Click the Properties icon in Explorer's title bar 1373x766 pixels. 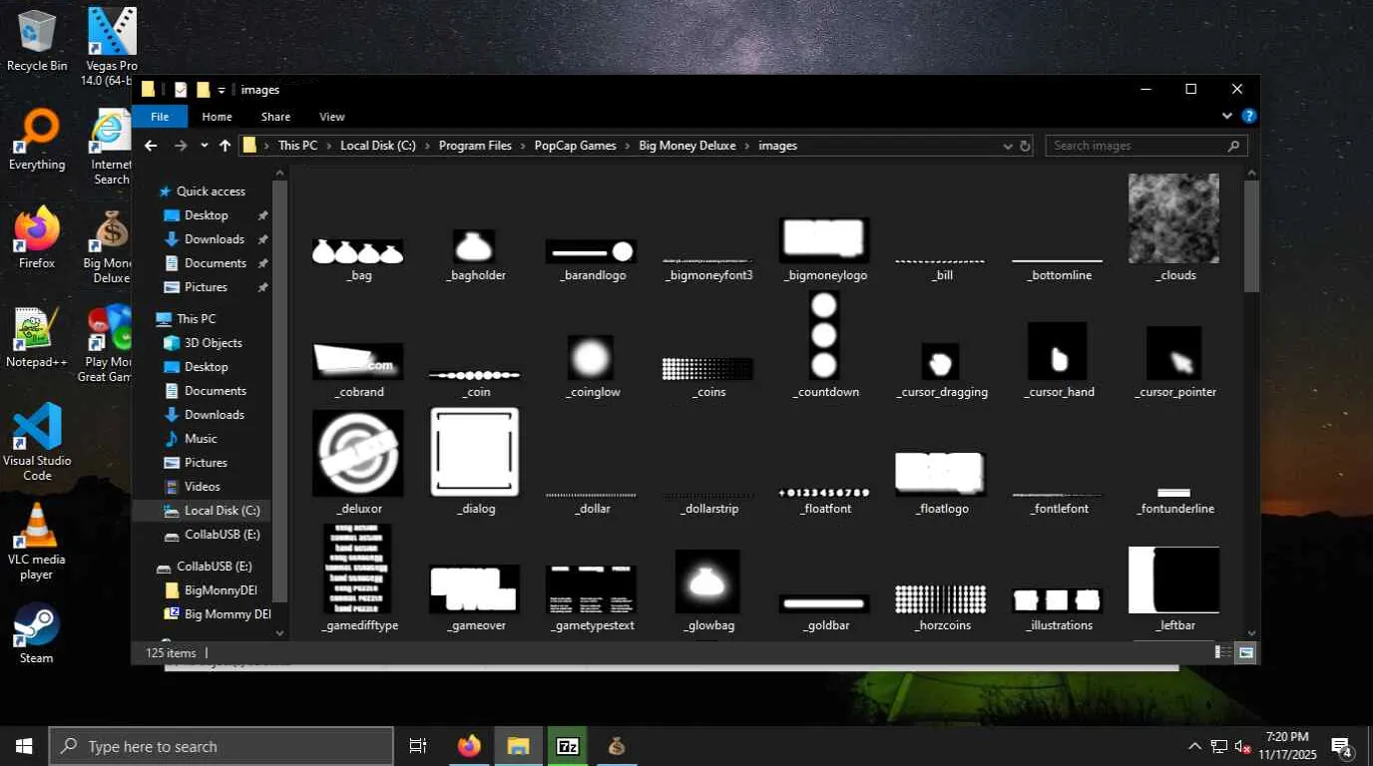pos(181,90)
